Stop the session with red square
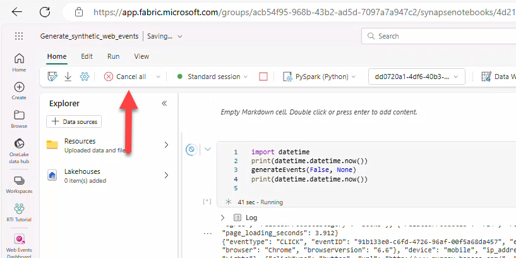This screenshot has height=258, width=516. 263,77
